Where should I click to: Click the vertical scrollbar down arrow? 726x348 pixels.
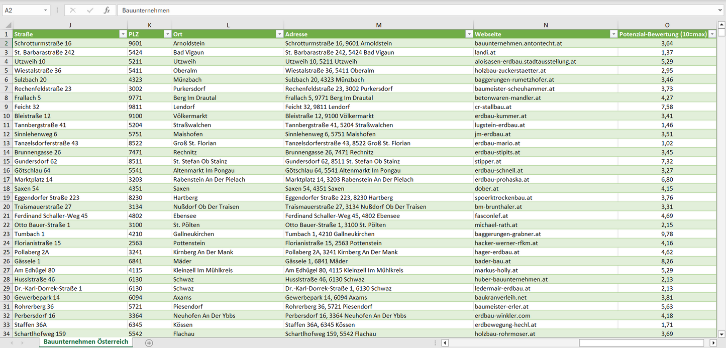(721, 333)
